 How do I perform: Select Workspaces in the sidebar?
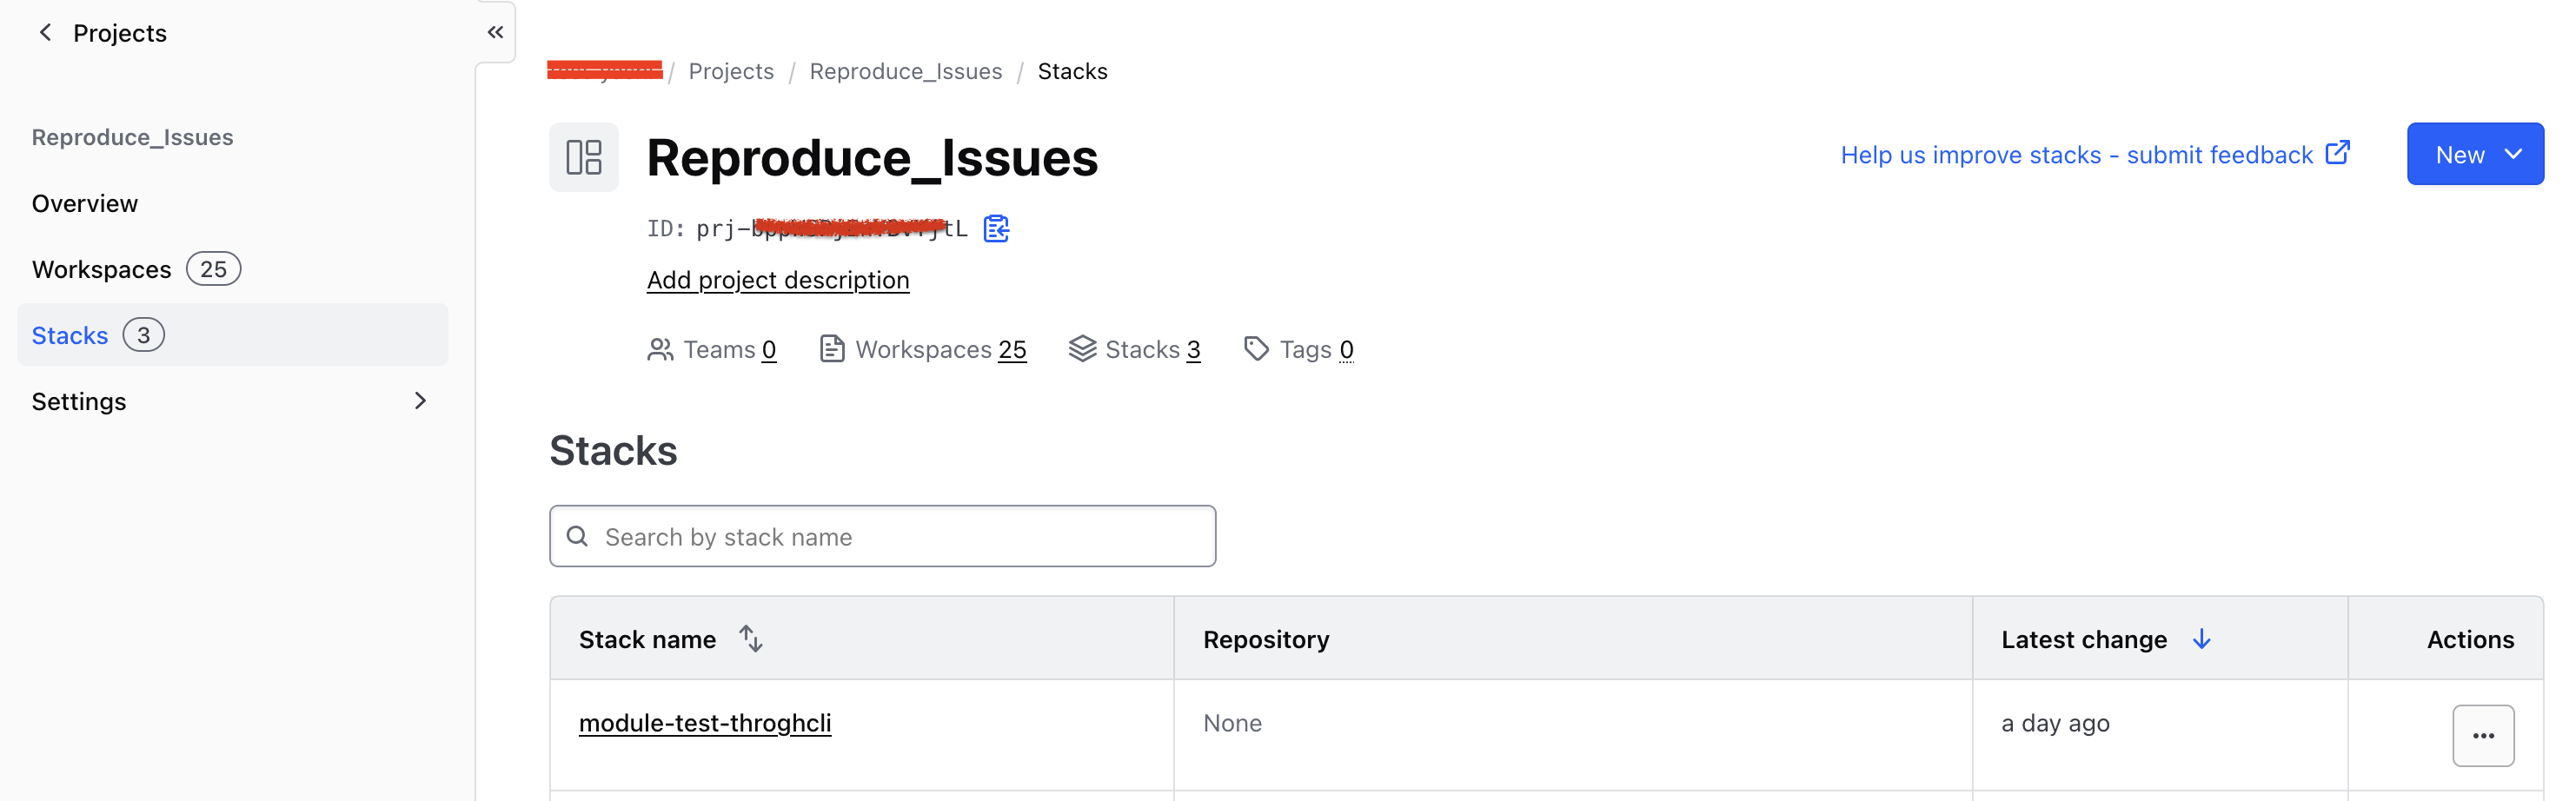[102, 270]
